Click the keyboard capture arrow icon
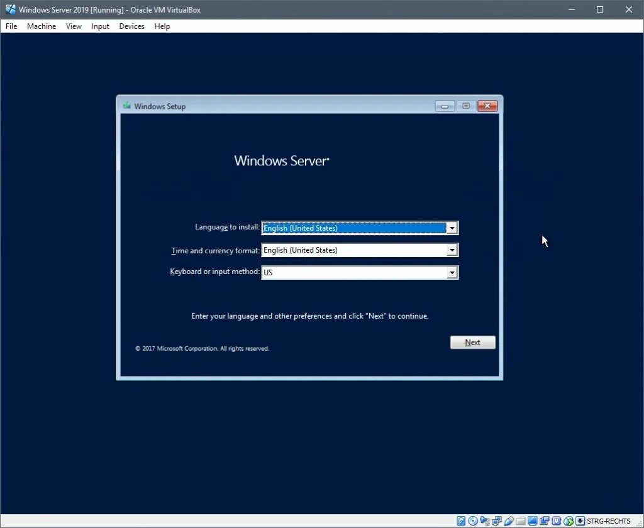 [580, 521]
